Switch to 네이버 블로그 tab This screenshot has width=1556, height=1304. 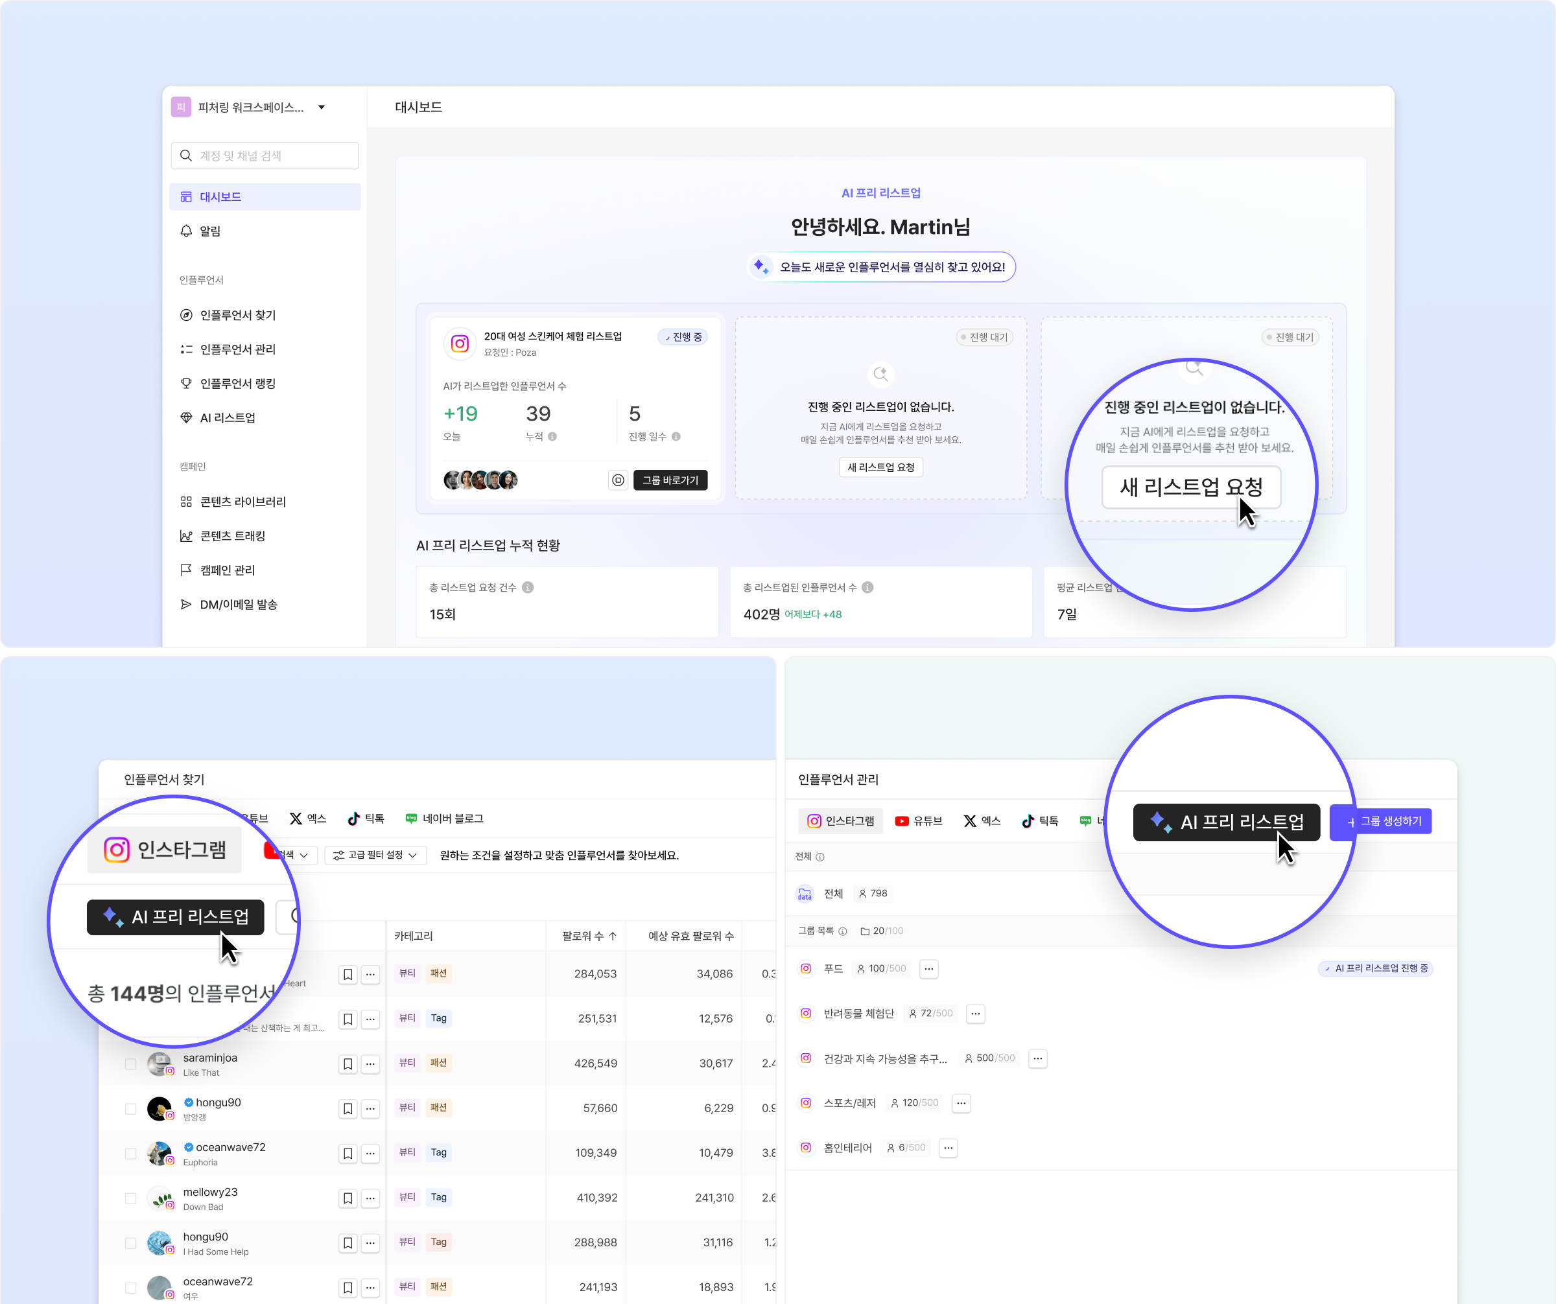click(445, 818)
